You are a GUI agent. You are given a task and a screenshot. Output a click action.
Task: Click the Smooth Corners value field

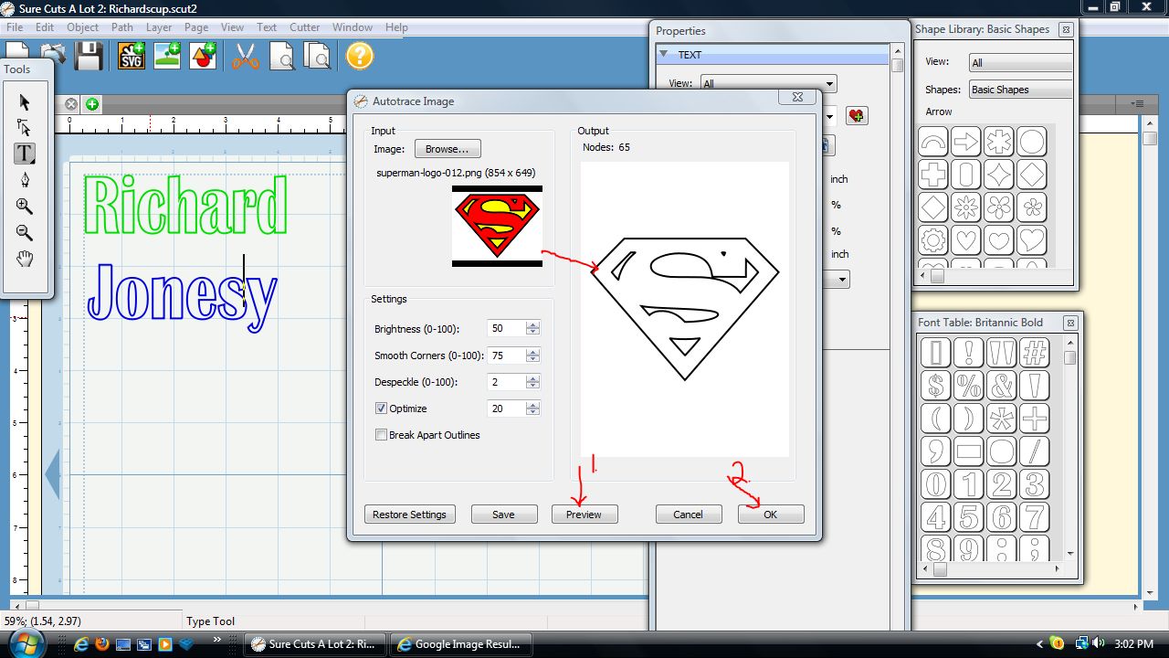point(507,356)
